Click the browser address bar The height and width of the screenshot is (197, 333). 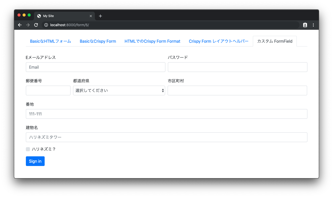pyautogui.click(x=152, y=25)
